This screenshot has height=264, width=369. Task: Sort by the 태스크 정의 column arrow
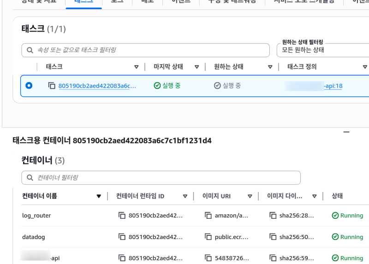point(365,67)
